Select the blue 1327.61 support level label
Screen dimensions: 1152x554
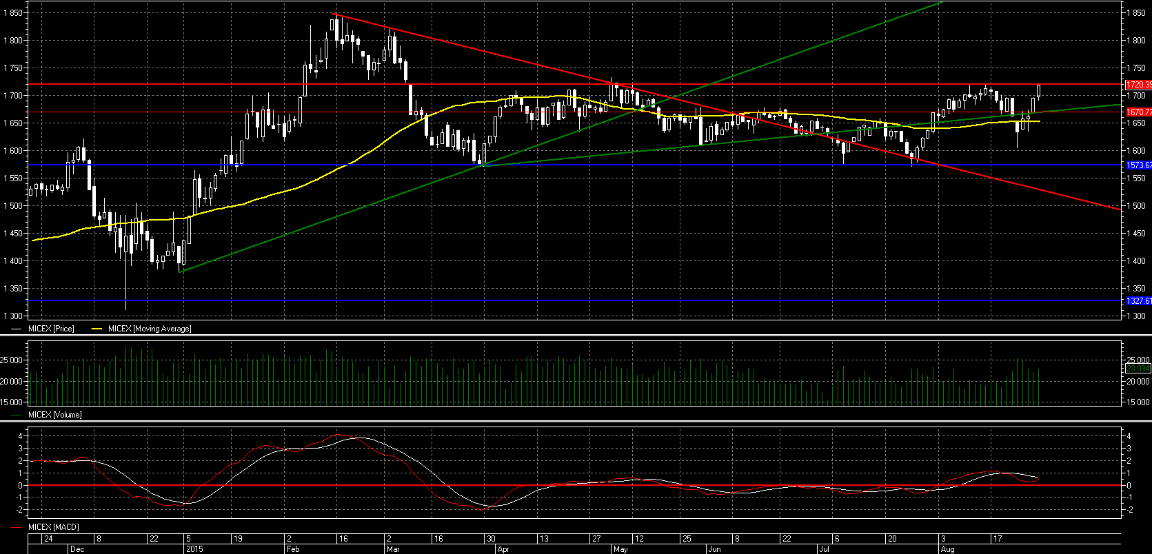click(x=1138, y=301)
